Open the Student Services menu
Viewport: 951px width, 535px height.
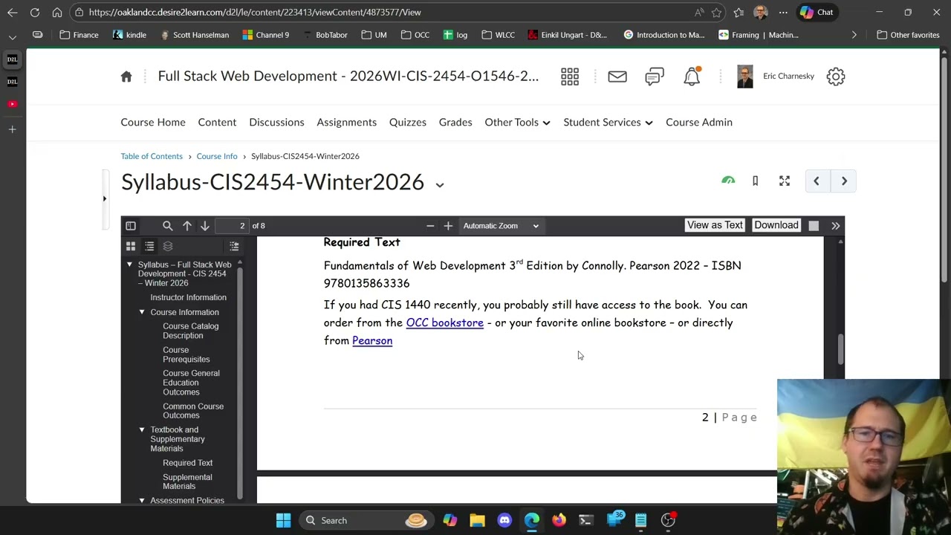(608, 122)
